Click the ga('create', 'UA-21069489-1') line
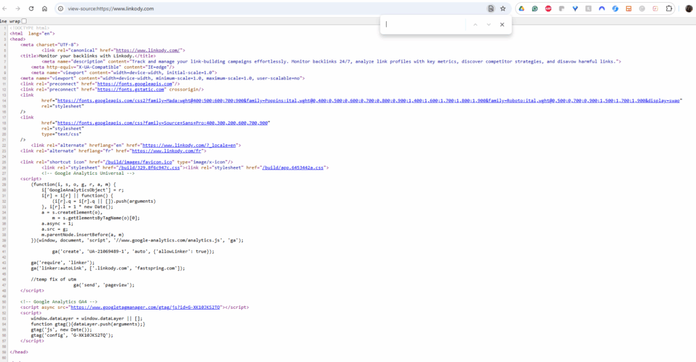This screenshot has height=362, width=696. [x=133, y=251]
